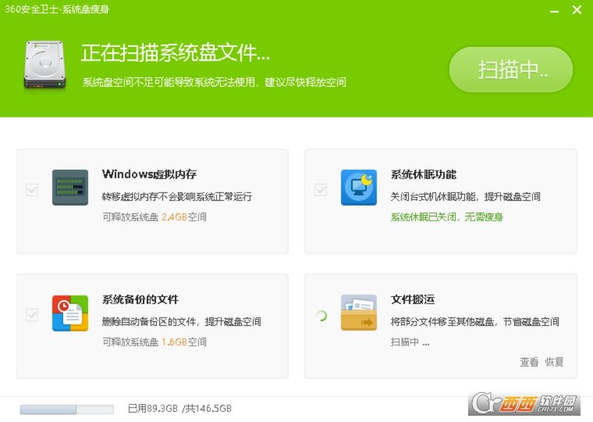Click 关闭台式机休眠功能，提升磁盘空间 description
593x422 pixels.
coord(466,196)
